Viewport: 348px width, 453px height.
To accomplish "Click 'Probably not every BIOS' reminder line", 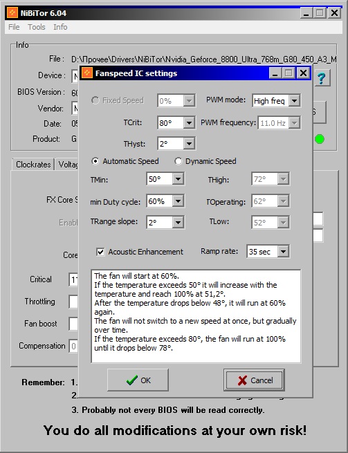I will (168, 410).
